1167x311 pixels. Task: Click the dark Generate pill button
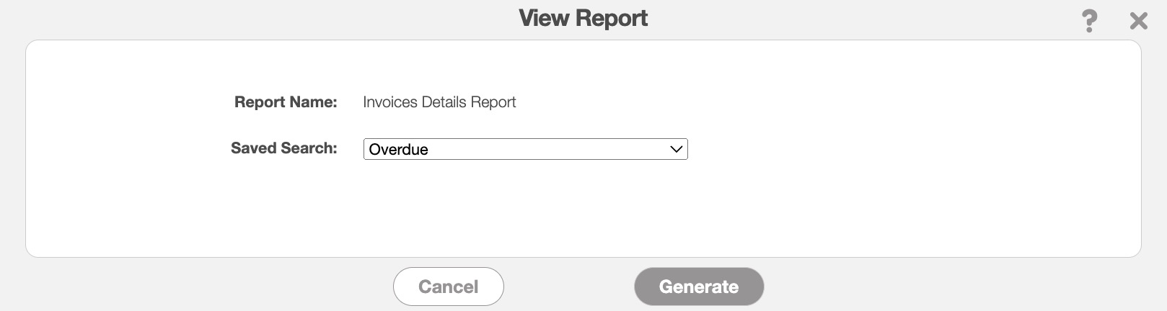point(698,287)
